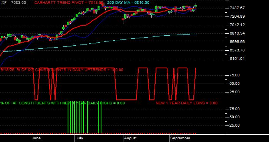Click the 50.00 label in the uptrends panel
This screenshot has width=269, height=142.
click(x=234, y=84)
